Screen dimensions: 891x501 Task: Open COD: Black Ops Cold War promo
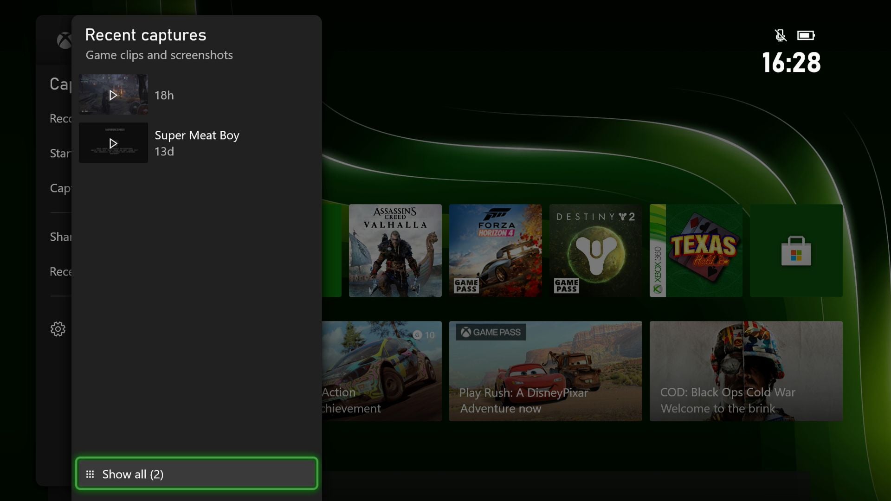746,371
